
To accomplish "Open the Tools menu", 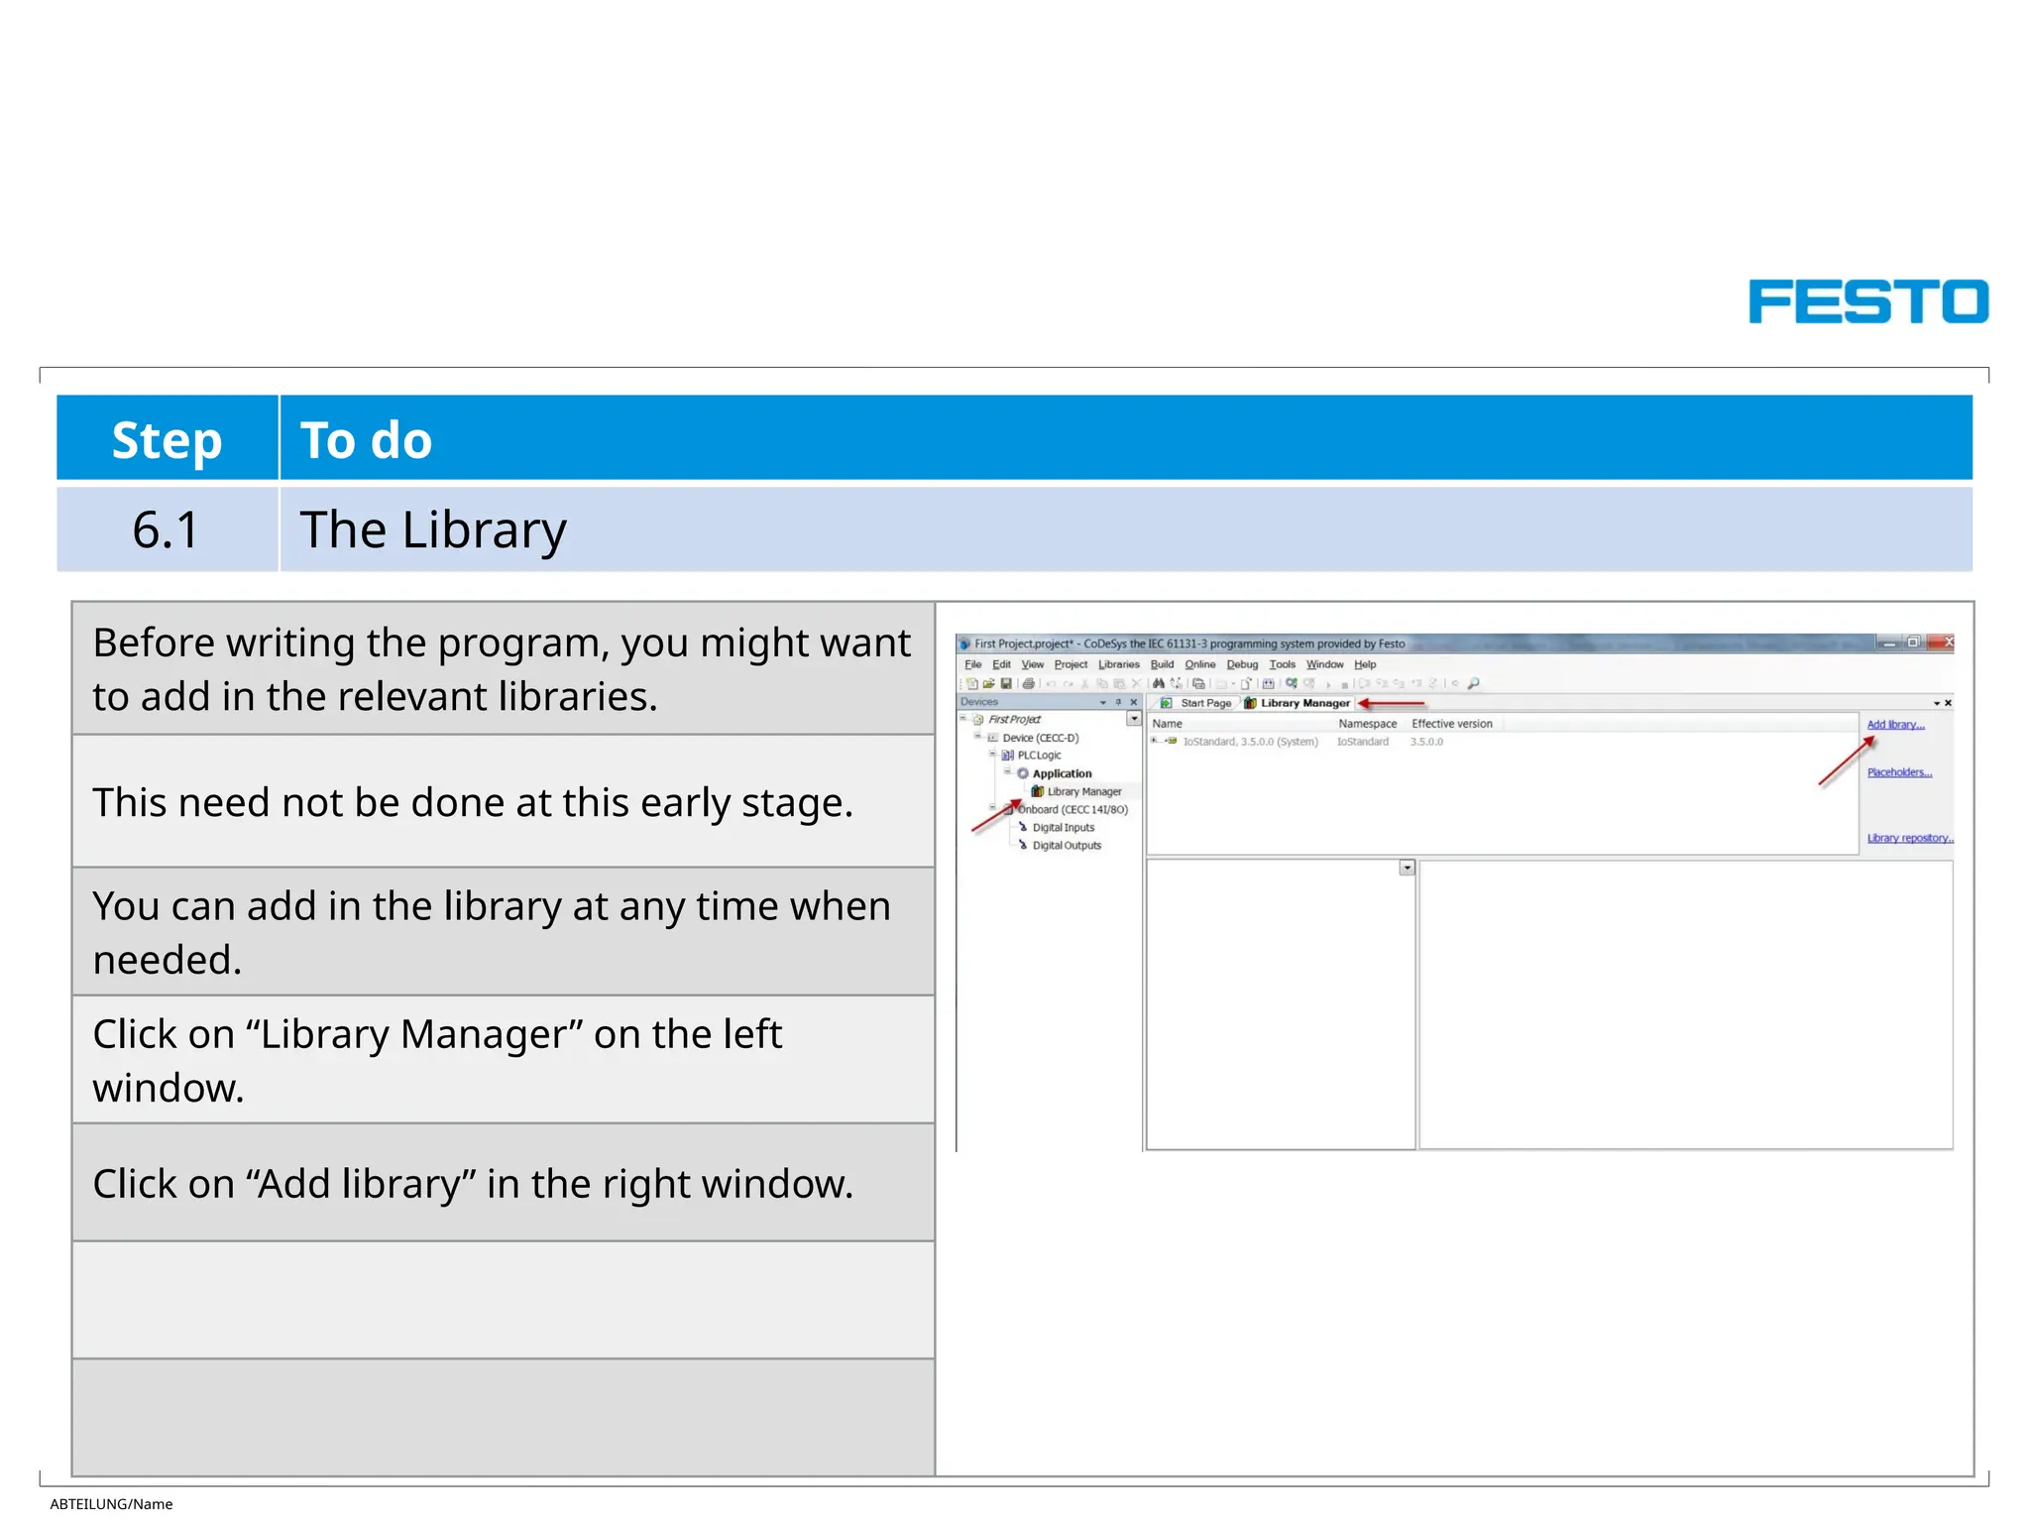I will [x=1282, y=664].
